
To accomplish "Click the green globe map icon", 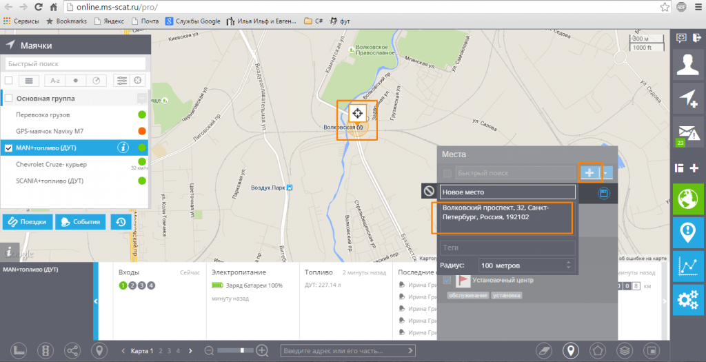I will 687,199.
